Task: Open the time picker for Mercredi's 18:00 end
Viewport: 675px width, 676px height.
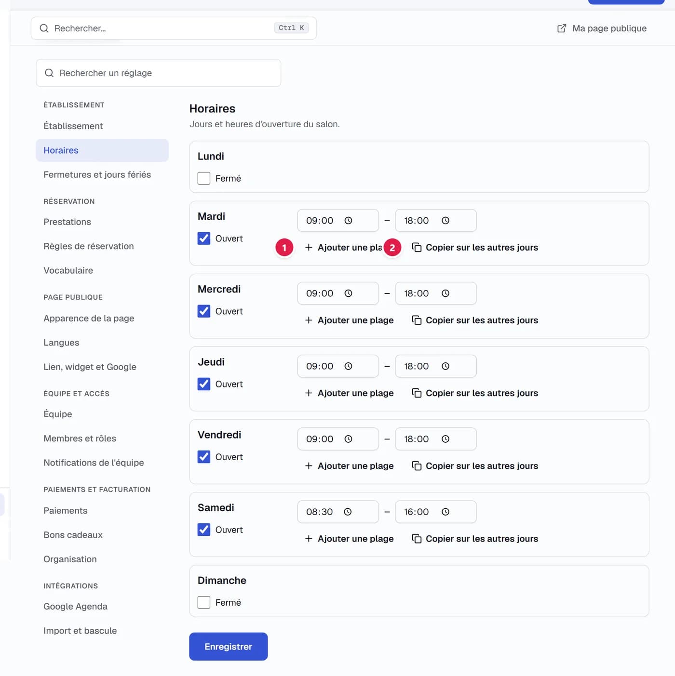Action: pyautogui.click(x=445, y=293)
